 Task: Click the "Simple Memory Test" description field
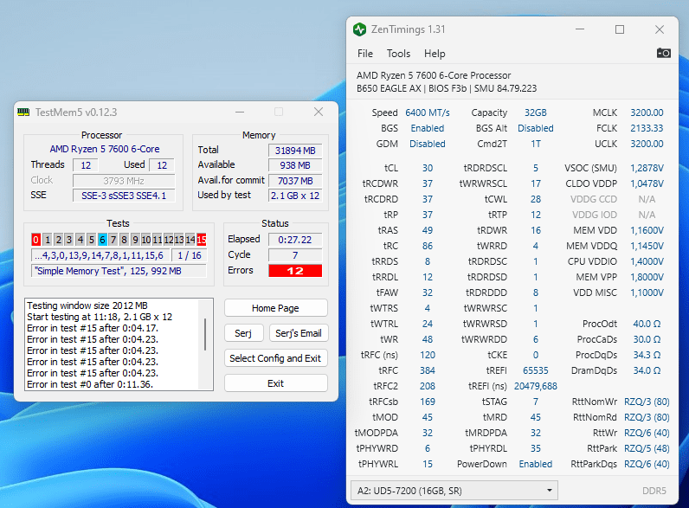[119, 271]
